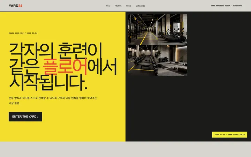
Task: Click the YARD24 logo
Action: 15,6
